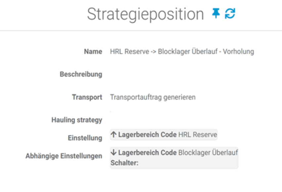Click the down arrow in Abhängige Einstellungen
Image resolution: width=282 pixels, height=192 pixels.
pos(114,153)
